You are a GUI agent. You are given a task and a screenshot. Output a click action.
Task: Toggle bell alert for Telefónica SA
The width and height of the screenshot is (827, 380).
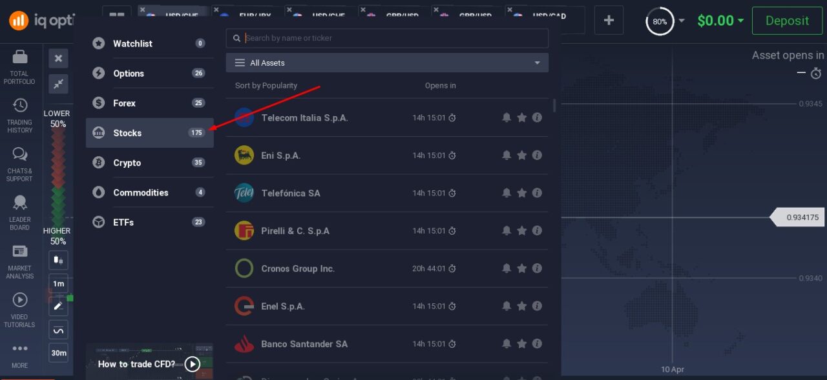tap(507, 193)
